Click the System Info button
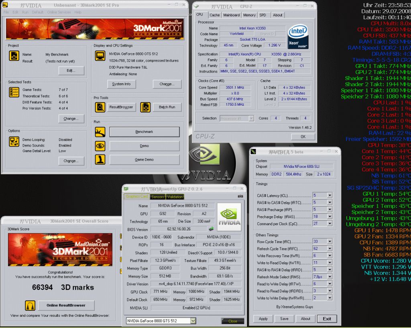The height and width of the screenshot is (328, 411). 121,84
